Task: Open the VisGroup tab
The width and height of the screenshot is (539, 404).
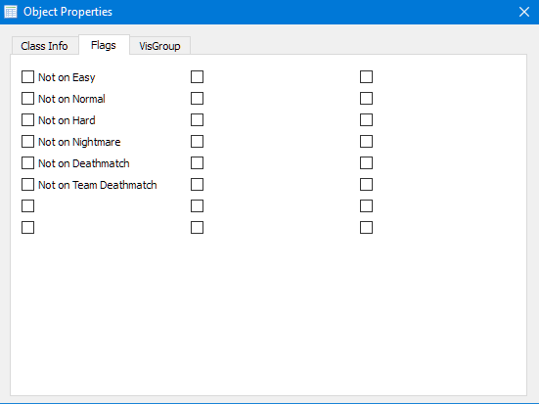Action: pyautogui.click(x=159, y=46)
